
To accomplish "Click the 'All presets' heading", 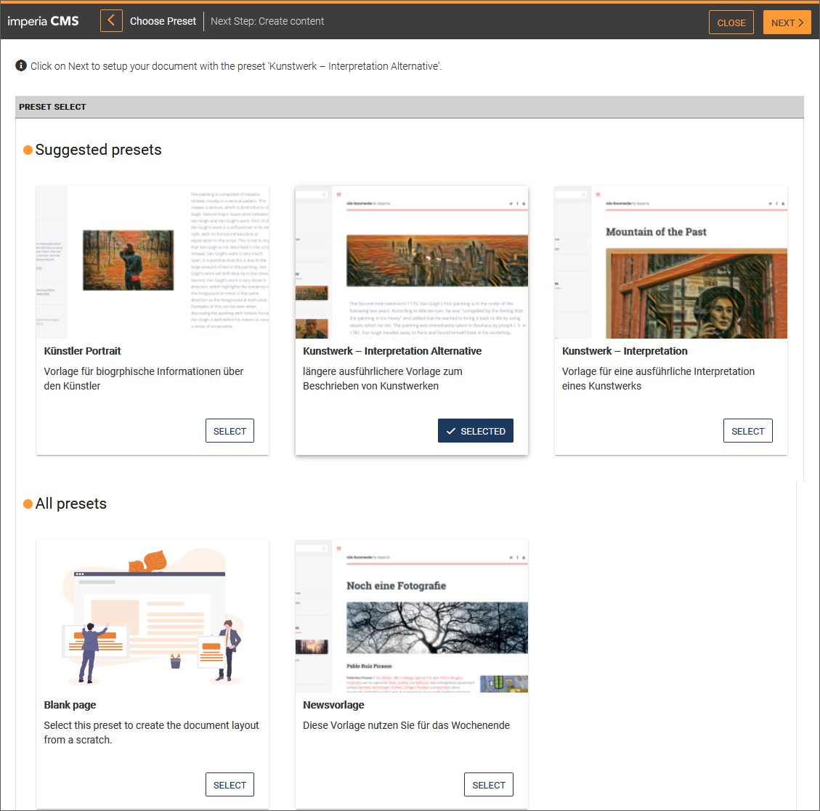I will (70, 504).
